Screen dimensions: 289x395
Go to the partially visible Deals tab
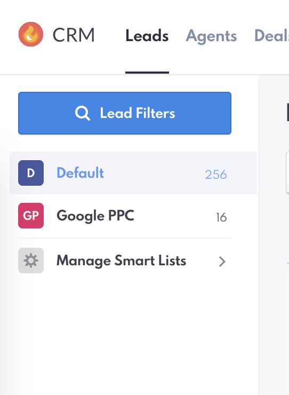coord(271,36)
